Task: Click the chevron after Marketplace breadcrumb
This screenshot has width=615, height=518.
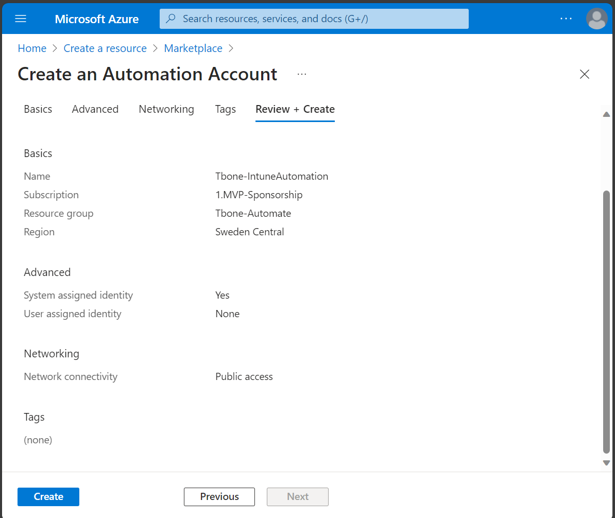Action: click(231, 48)
